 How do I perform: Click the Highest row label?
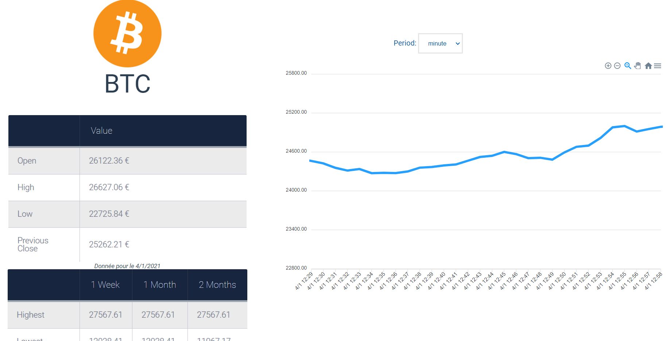31,315
